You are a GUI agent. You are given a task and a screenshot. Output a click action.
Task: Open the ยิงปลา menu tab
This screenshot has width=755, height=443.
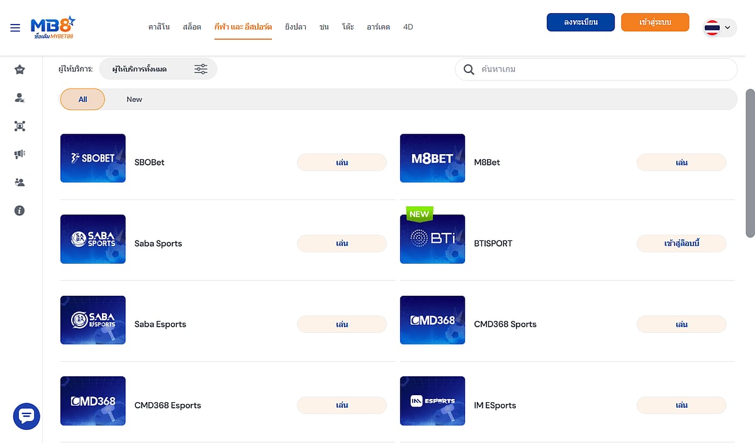pyautogui.click(x=296, y=27)
